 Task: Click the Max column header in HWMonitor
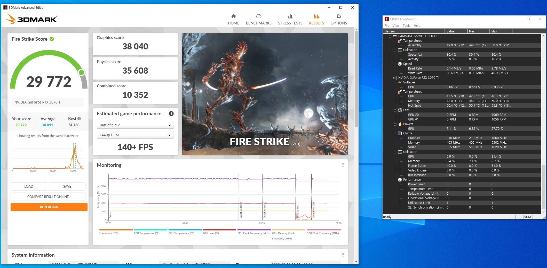point(501,31)
